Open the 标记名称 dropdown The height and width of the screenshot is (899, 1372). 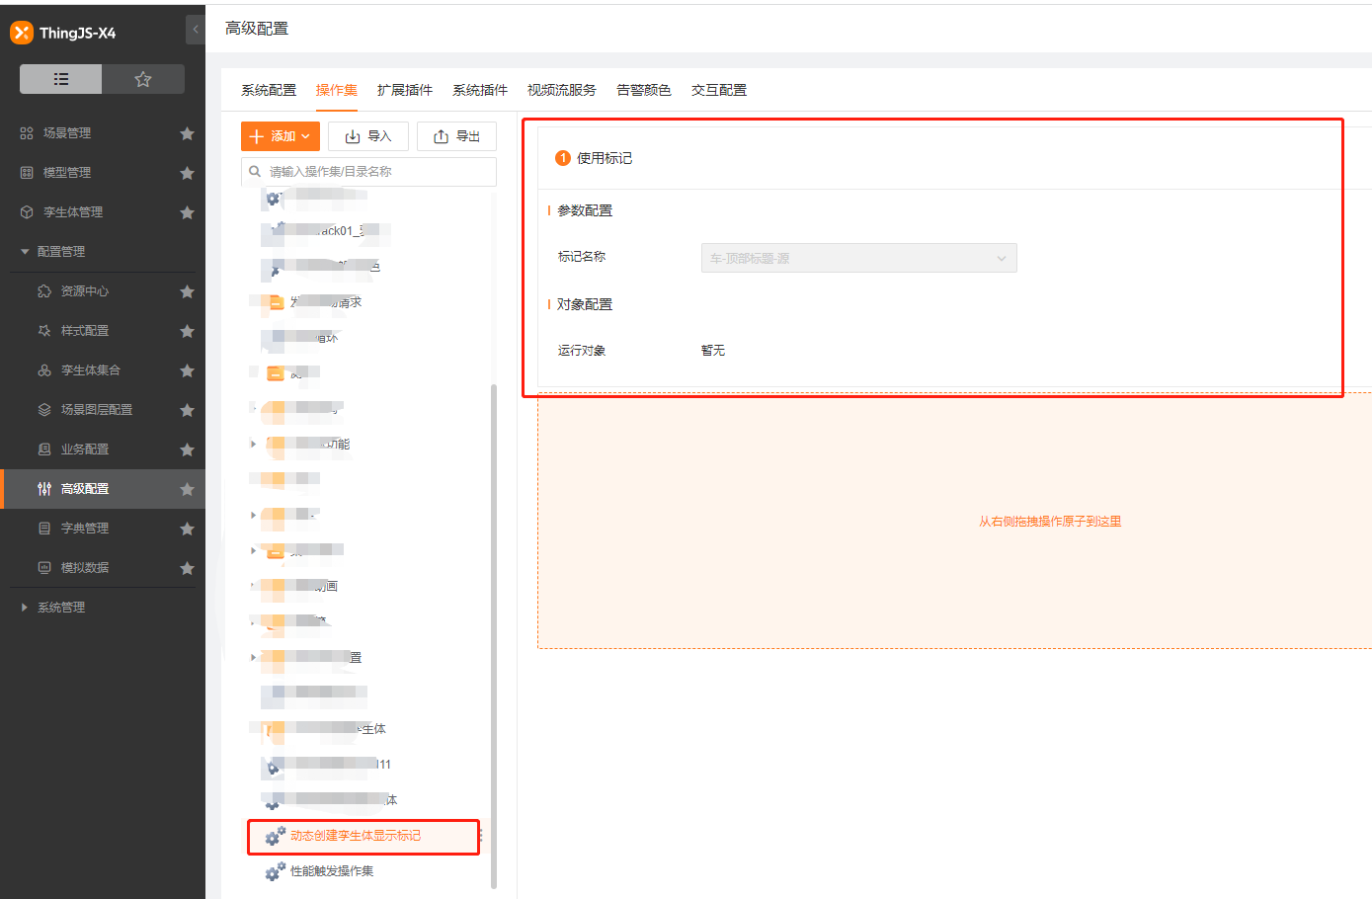(859, 259)
